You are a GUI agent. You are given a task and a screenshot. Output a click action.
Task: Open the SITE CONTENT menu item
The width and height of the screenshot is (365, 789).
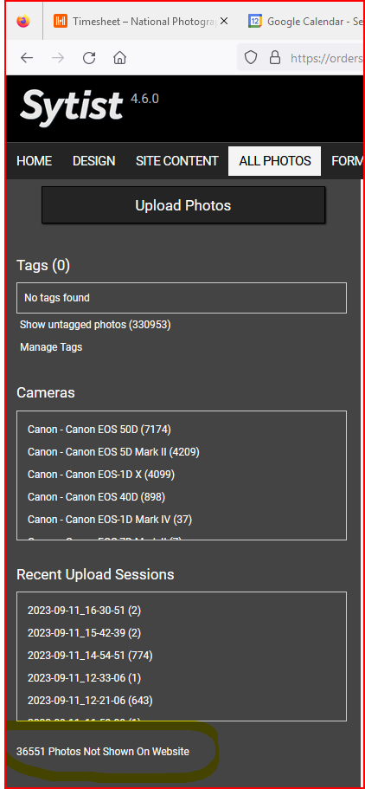[177, 161]
